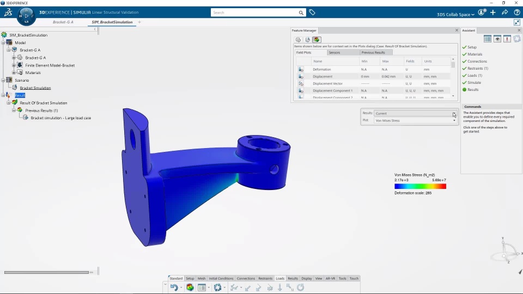The height and width of the screenshot is (294, 523).
Task: Click the circular rotation load icon
Action: click(x=301, y=287)
